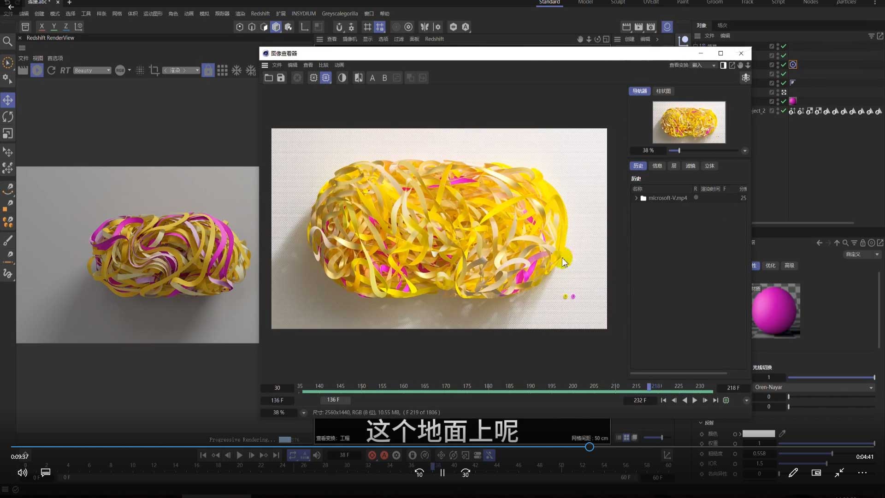Toggle the green enable checkmark on ject_2 object
Screen dimensions: 885x498
click(x=784, y=111)
